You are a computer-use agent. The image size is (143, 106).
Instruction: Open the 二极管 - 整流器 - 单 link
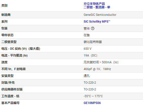97,7
